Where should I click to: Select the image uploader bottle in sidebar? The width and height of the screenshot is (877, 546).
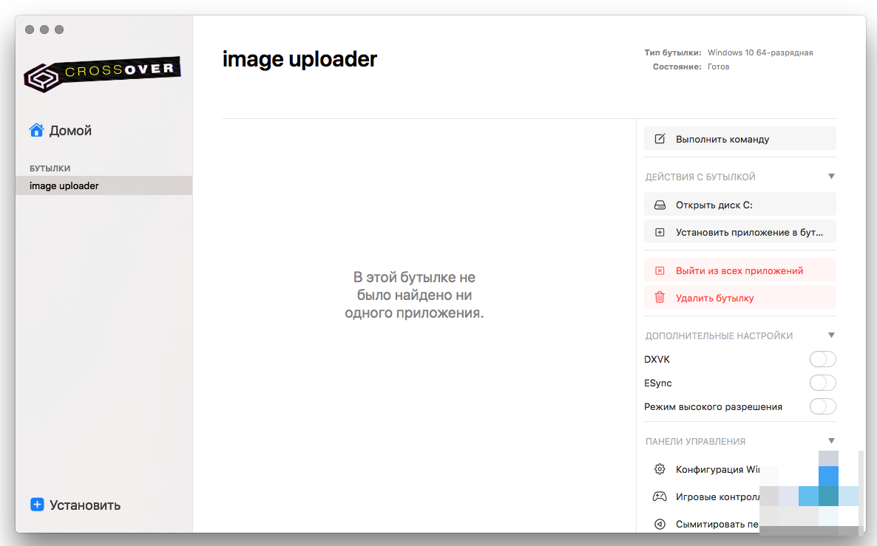[x=64, y=186]
